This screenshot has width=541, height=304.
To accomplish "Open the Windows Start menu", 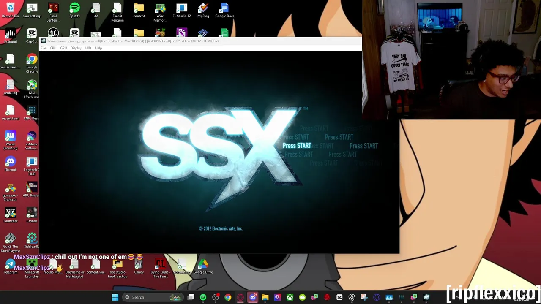I will [x=115, y=297].
